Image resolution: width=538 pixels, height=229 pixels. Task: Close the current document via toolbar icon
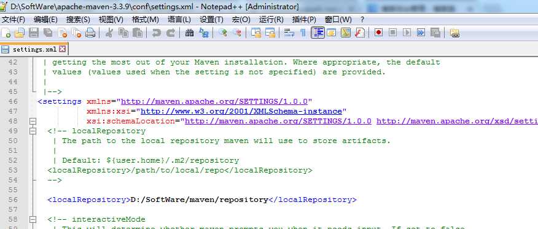[63, 33]
